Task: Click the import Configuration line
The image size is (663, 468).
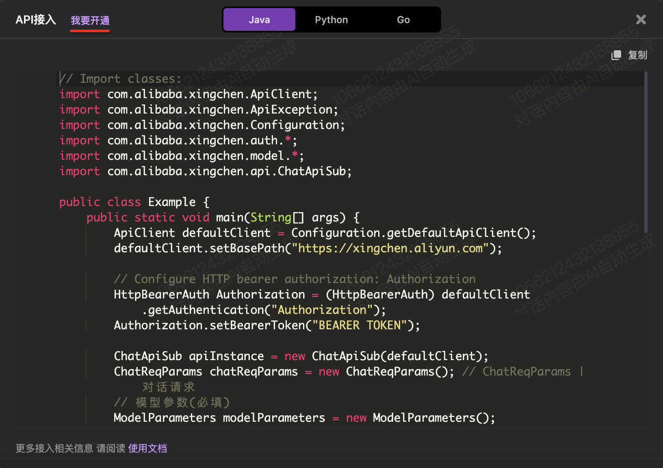Action: coord(202,125)
